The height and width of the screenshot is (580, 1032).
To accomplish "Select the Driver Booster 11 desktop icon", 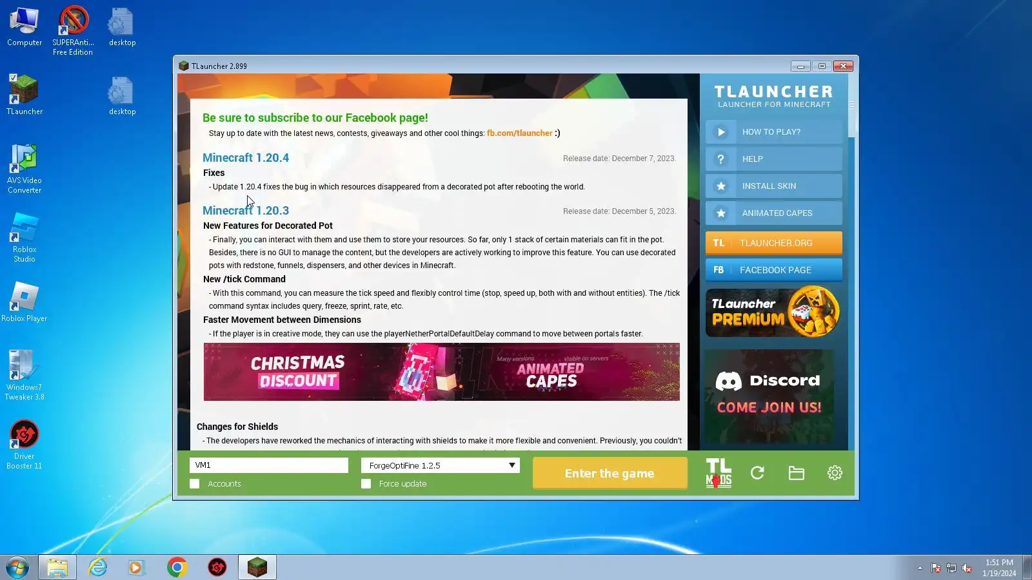I will click(x=25, y=444).
